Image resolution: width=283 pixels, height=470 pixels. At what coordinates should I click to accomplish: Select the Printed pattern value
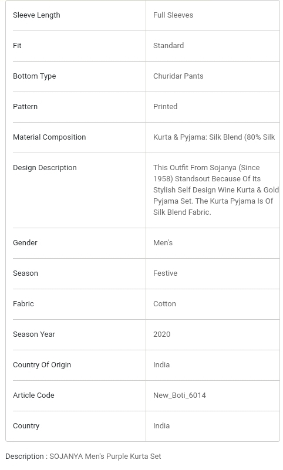165,107
